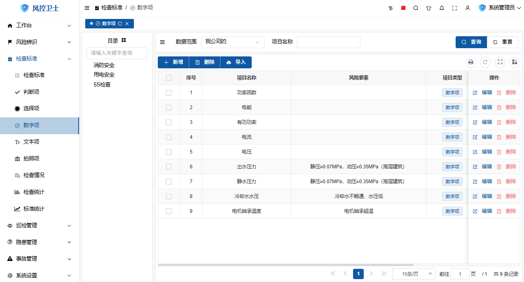This screenshot has height=282, width=524.
Task: Open the 数据范围 dropdown showing 我公司的
Action: [232, 42]
